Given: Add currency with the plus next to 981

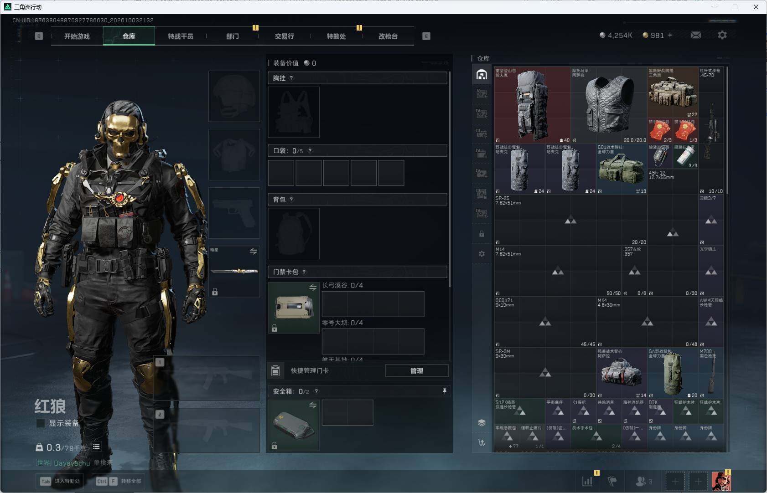Looking at the screenshot, I should click(x=670, y=35).
